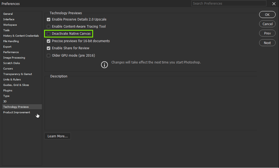Select History & Content Credentials category

[21, 36]
